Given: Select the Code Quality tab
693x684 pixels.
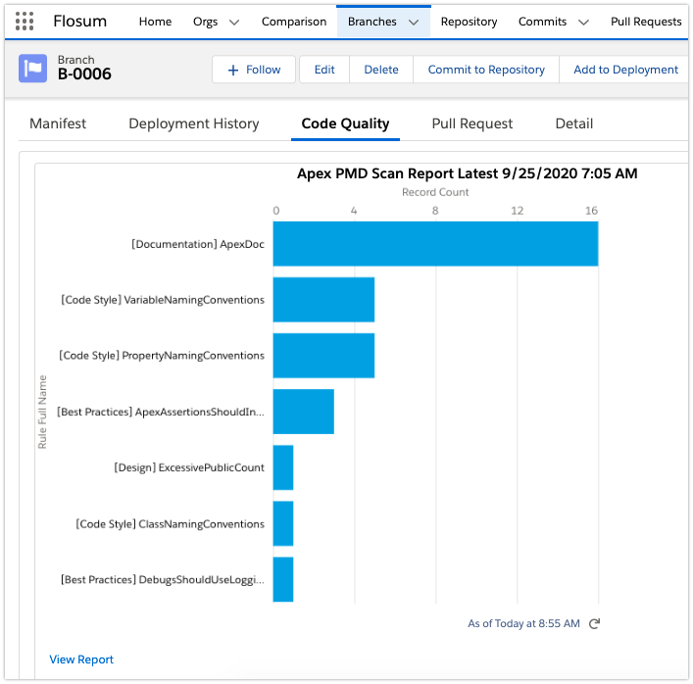Looking at the screenshot, I should [345, 123].
